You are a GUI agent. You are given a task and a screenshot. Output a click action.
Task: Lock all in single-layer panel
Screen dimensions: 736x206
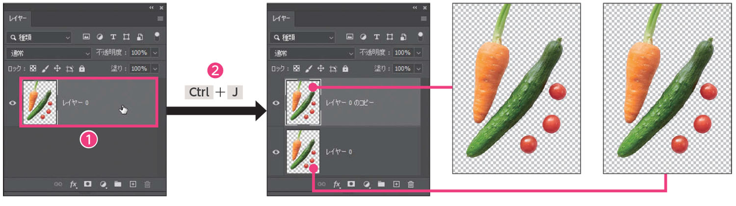coord(81,69)
